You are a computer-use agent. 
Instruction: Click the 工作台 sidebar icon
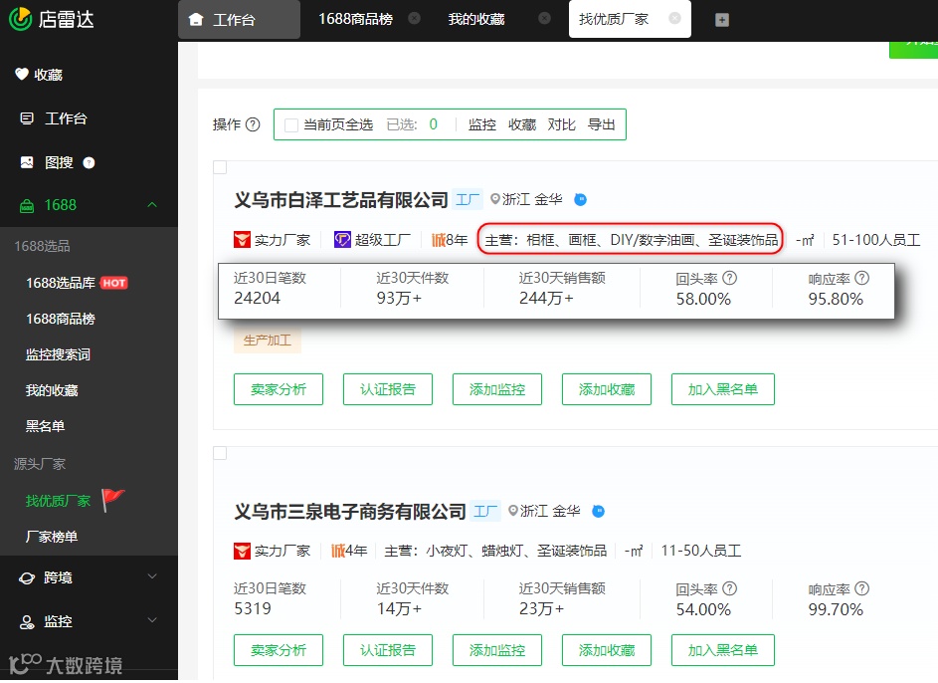(26, 117)
